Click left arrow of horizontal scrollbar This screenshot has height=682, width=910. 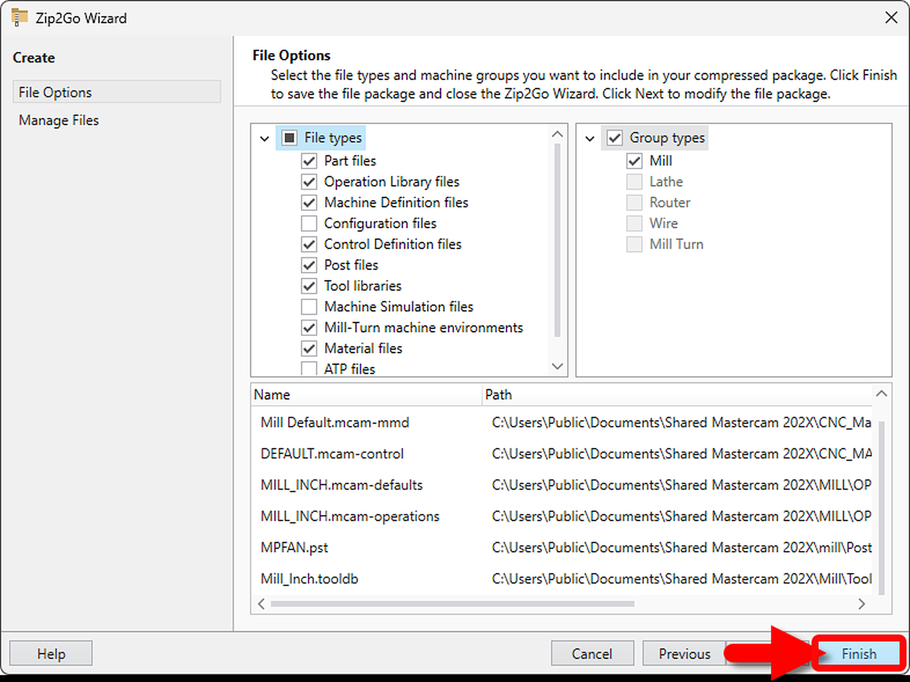pyautogui.click(x=261, y=604)
